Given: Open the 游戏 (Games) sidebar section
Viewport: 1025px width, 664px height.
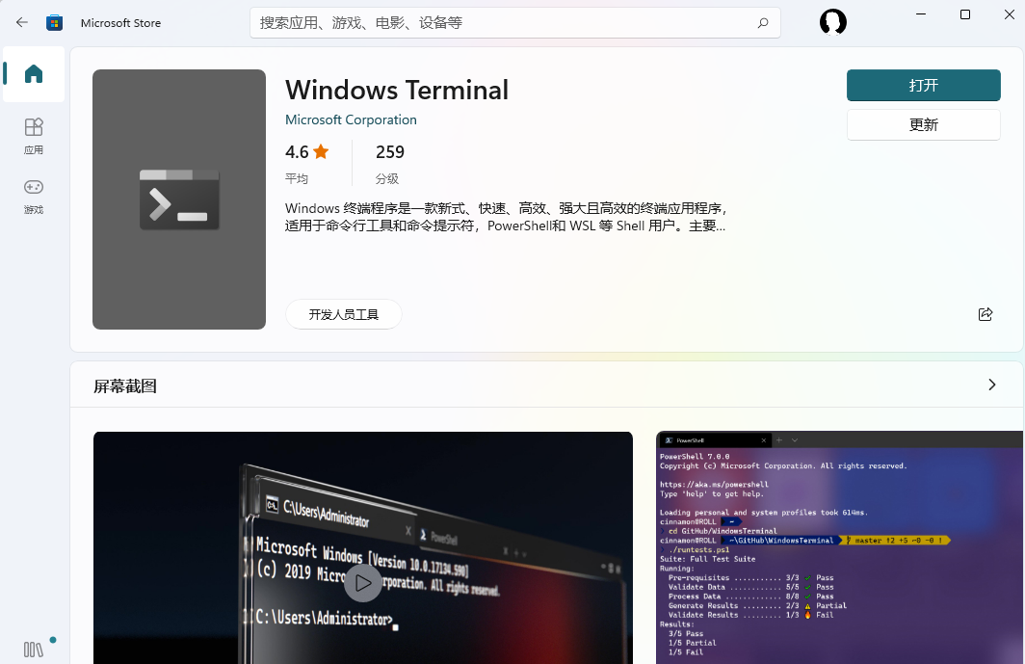Looking at the screenshot, I should tap(34, 197).
